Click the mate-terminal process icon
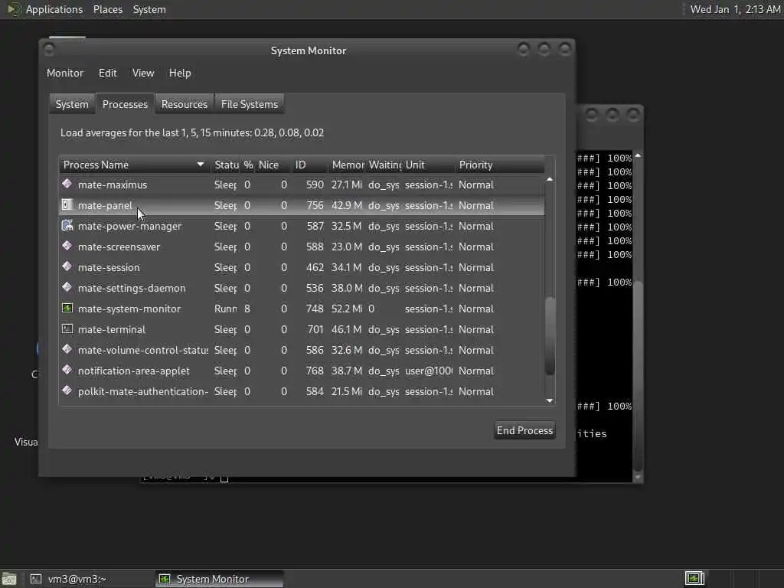The image size is (784, 588). coord(67,329)
